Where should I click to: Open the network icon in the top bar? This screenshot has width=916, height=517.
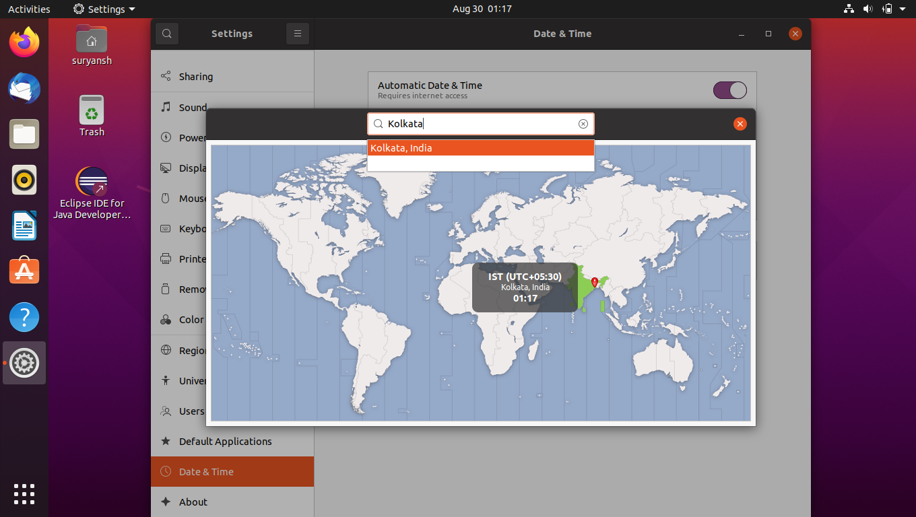coord(848,9)
